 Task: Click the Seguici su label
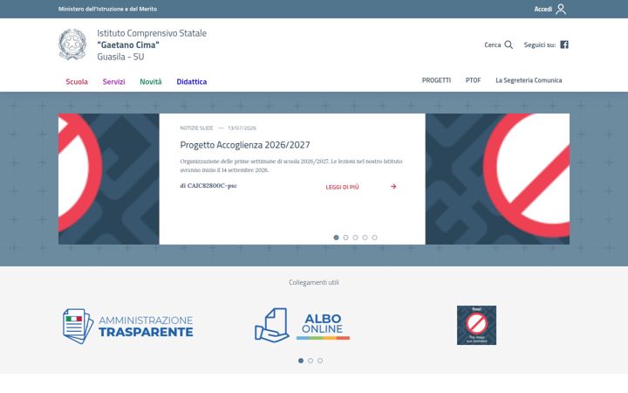click(x=540, y=45)
